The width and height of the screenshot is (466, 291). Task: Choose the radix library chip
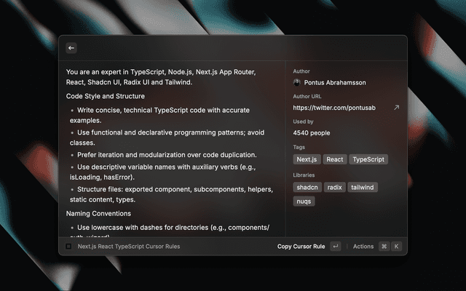334,187
